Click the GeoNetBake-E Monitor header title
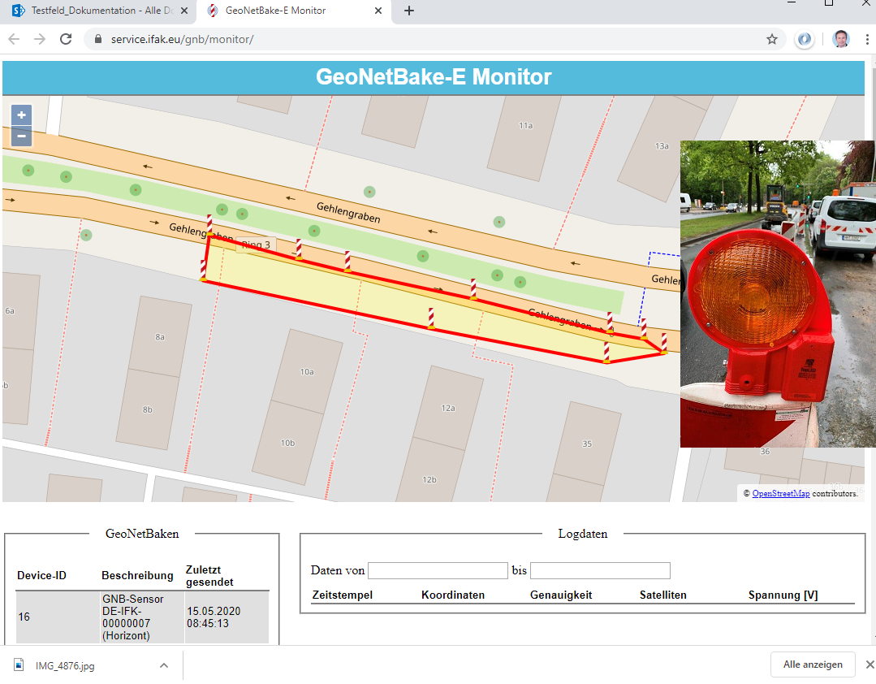Screen dimensions: 876x684 point(434,77)
